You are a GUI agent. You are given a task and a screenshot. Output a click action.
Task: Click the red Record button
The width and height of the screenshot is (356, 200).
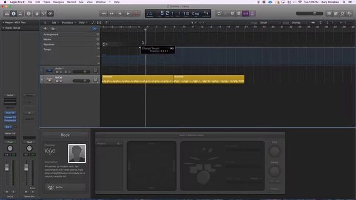(136, 13)
